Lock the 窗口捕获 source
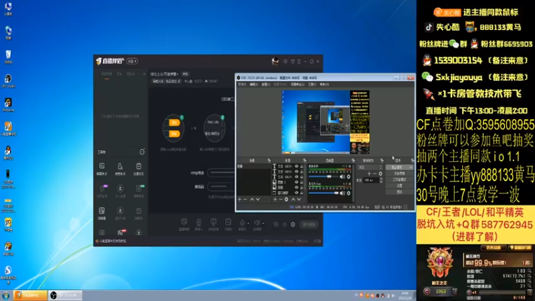 coord(302,193)
